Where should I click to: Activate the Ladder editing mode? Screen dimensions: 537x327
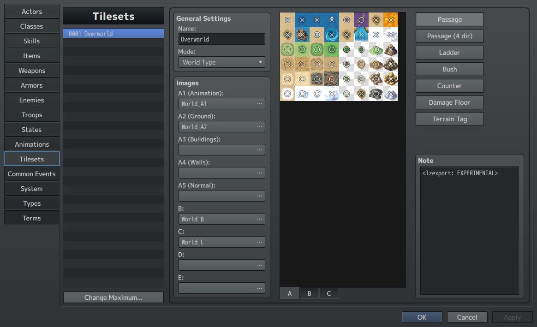click(x=450, y=53)
